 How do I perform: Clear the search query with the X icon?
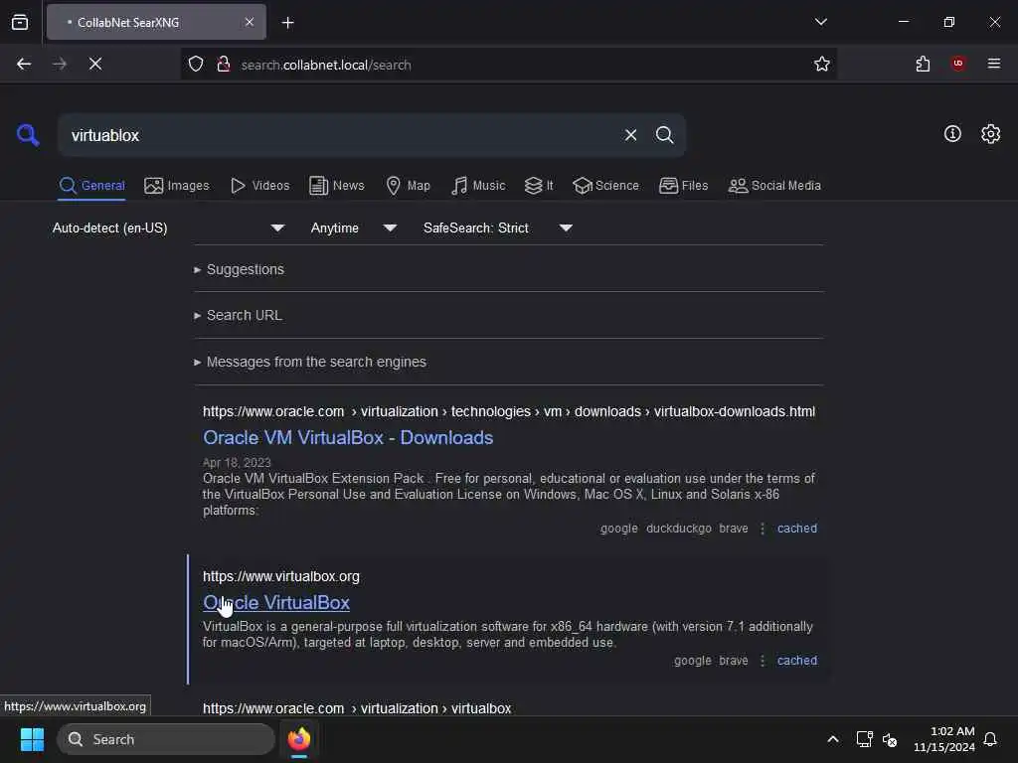click(630, 135)
